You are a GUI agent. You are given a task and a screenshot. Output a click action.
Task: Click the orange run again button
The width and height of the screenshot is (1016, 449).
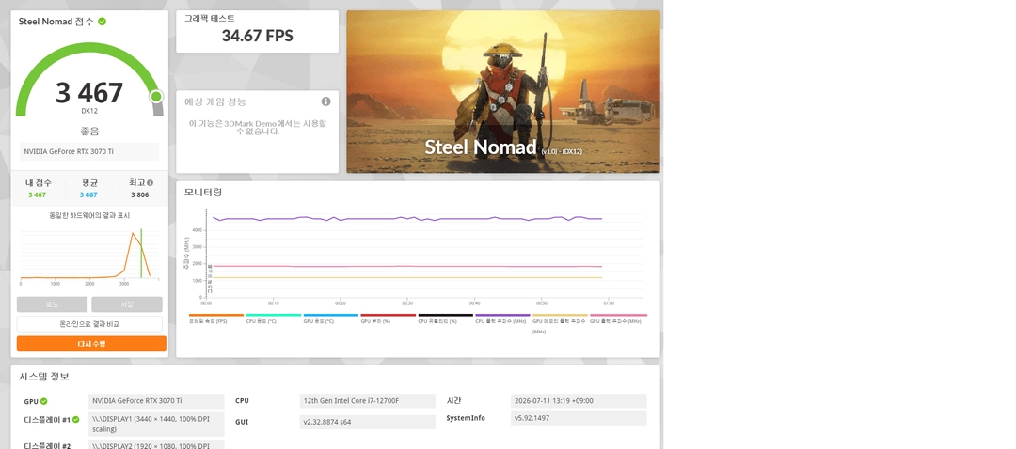pos(91,344)
